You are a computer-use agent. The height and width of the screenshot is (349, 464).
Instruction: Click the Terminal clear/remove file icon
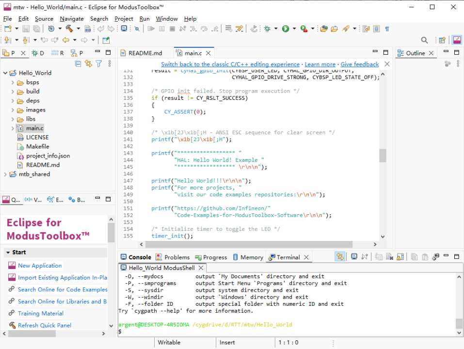coord(389,257)
